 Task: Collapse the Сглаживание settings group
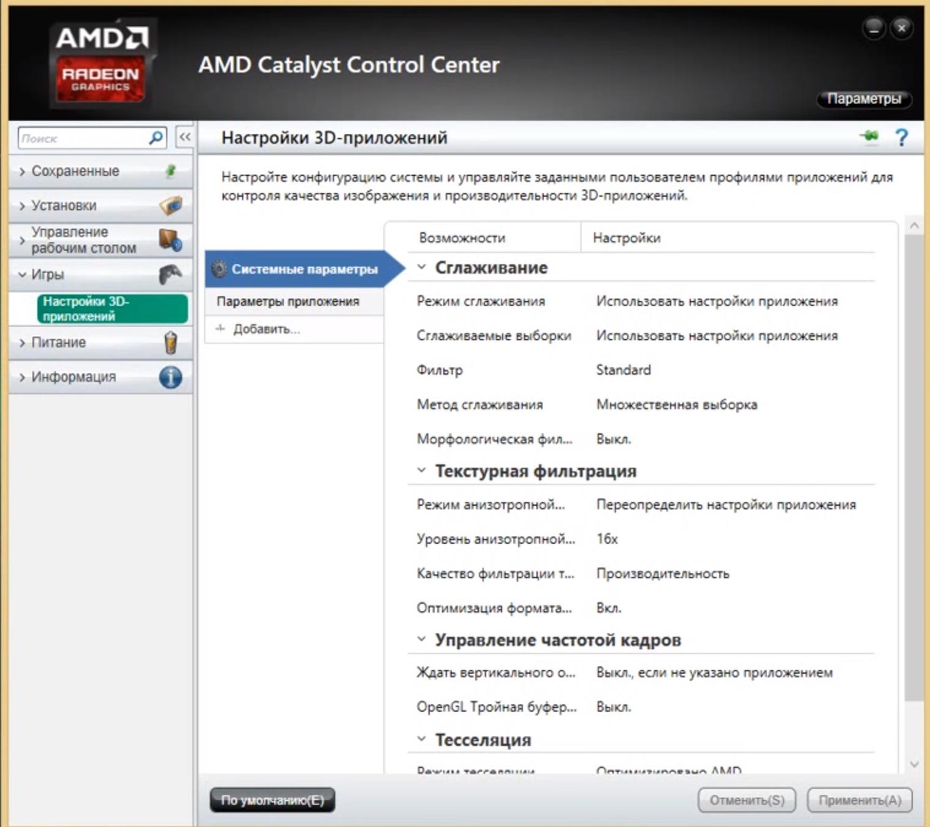[421, 267]
